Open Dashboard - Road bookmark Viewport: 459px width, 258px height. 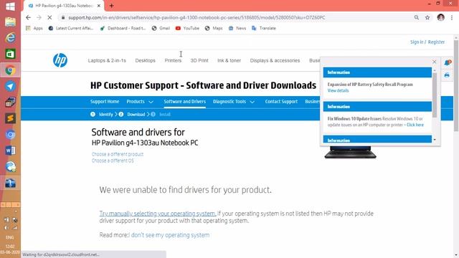coord(123,28)
